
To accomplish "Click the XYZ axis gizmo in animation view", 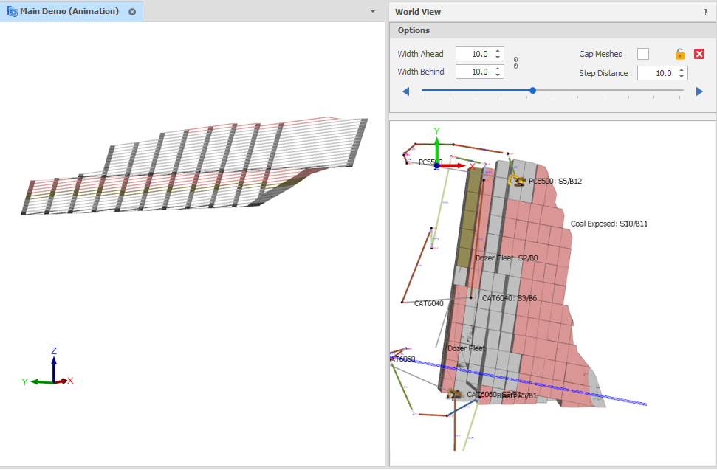I will (52, 371).
